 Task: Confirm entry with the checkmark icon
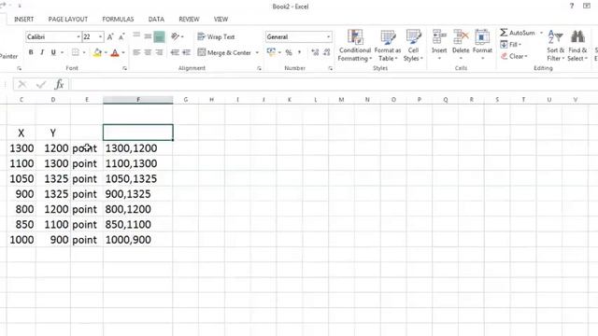[41, 84]
